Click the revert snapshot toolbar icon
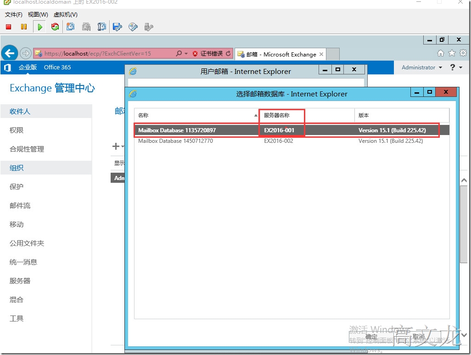471x355 pixels. point(86,27)
